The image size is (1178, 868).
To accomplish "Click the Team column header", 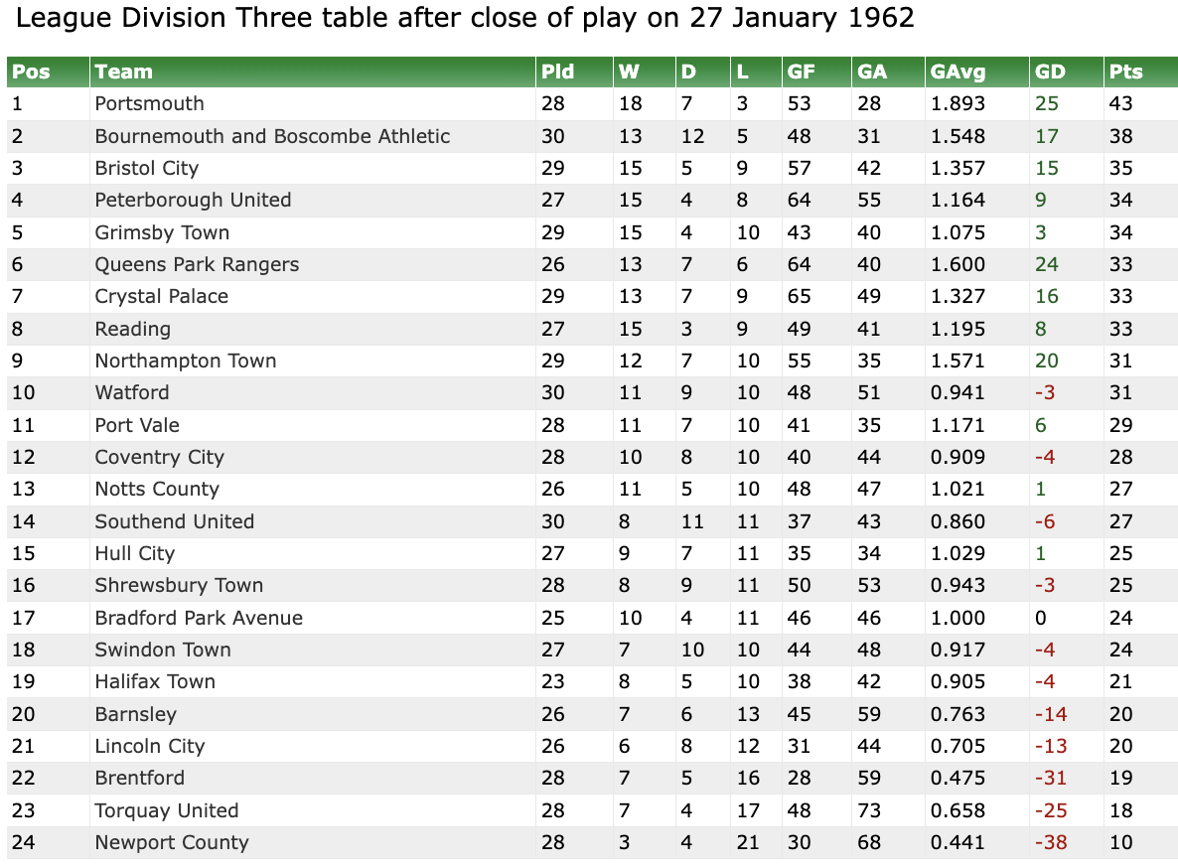I will click(x=124, y=72).
